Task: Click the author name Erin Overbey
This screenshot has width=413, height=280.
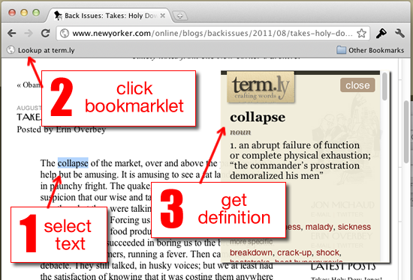Action: coord(81,130)
